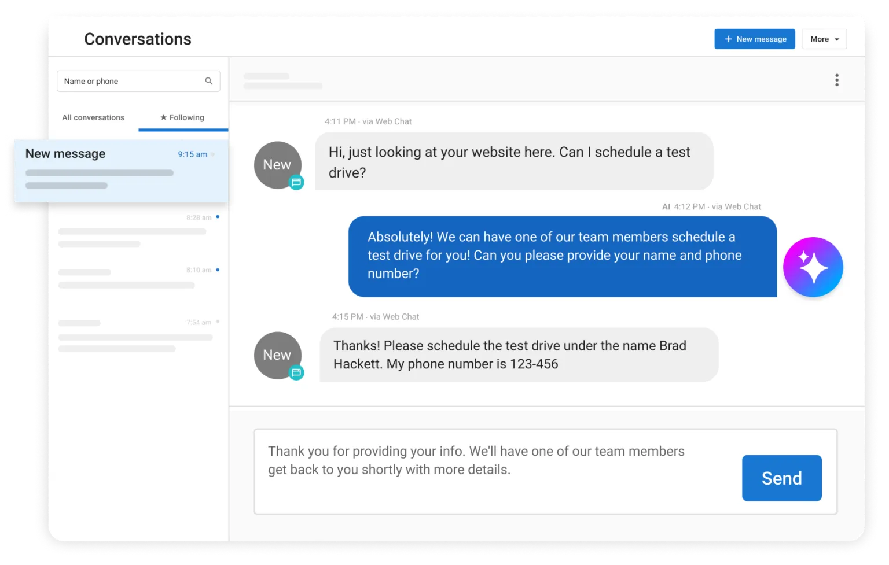The width and height of the screenshot is (889, 565).
Task: Select the purple AI sparkle assistant icon
Action: click(813, 267)
